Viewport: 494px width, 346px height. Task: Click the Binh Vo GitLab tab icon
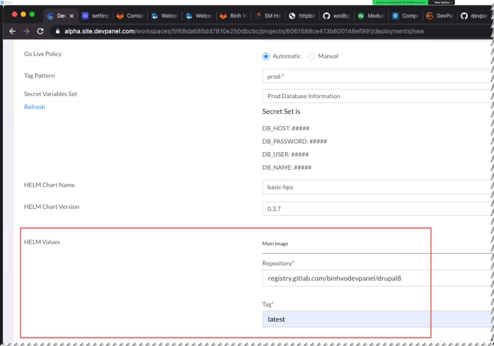coord(223,16)
